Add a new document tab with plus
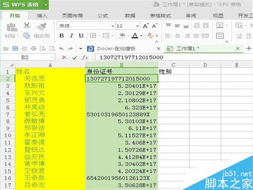 pos(249,49)
